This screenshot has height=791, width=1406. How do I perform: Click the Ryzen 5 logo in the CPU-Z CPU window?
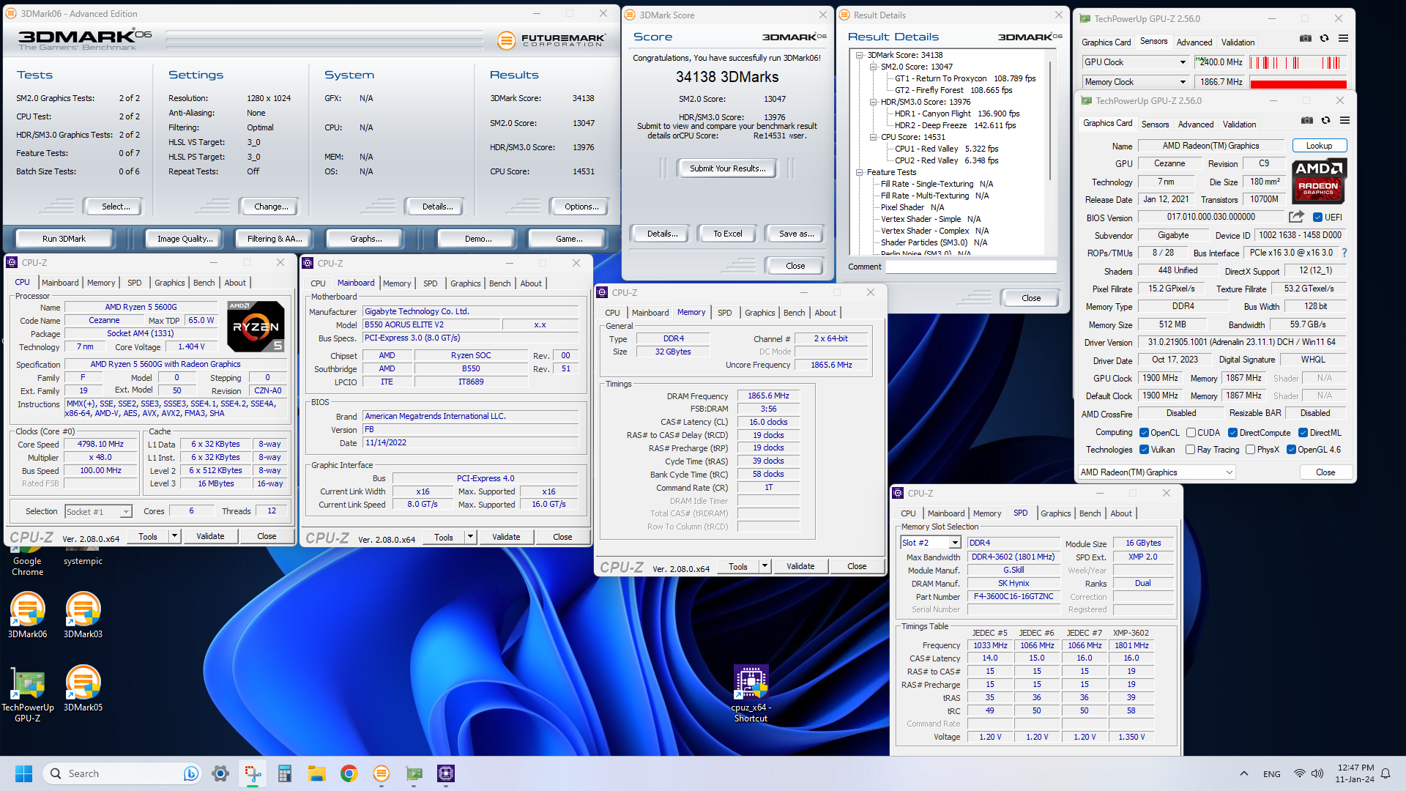pos(256,327)
